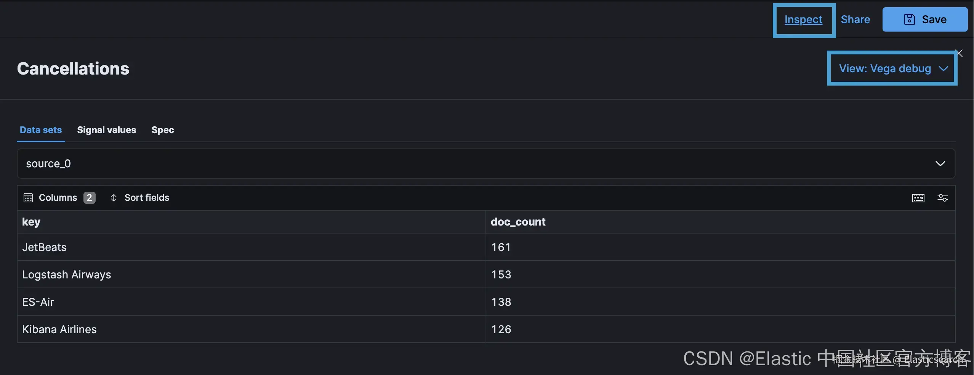Switch to the Signal values tab
Image resolution: width=974 pixels, height=375 pixels.
(x=106, y=130)
